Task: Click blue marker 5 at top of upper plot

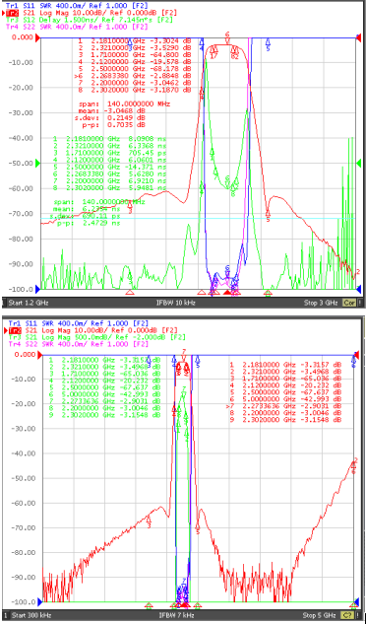Action: [268, 43]
